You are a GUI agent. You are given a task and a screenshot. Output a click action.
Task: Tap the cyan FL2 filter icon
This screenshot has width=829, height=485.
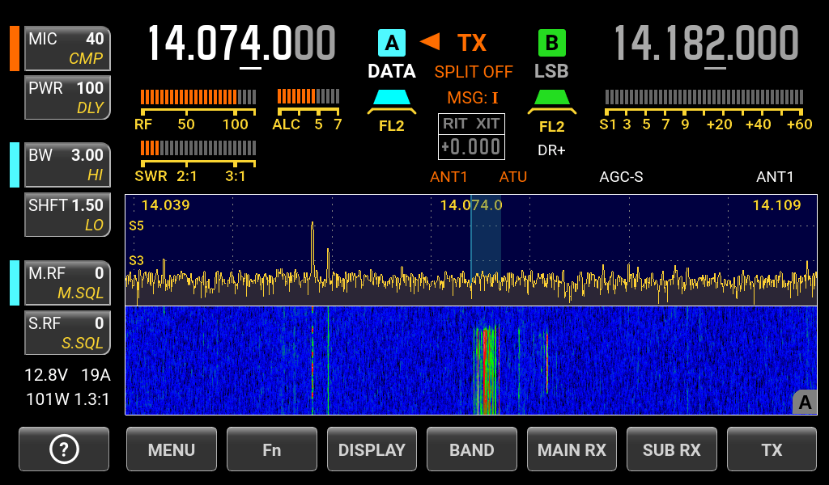coord(391,99)
